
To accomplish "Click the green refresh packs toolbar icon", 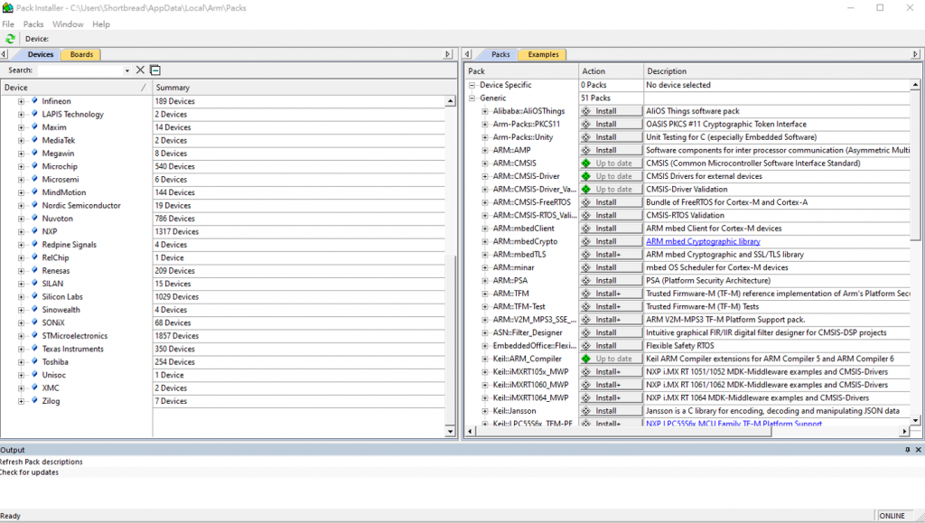I will click(x=10, y=39).
